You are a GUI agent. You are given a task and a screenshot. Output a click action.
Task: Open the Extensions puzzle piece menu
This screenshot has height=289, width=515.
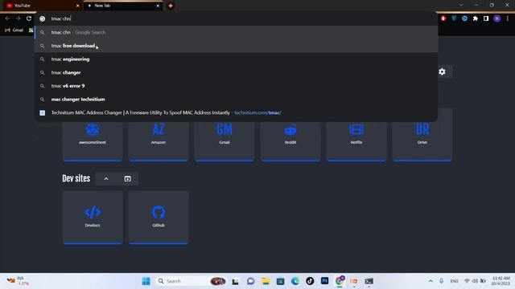[x=476, y=18]
